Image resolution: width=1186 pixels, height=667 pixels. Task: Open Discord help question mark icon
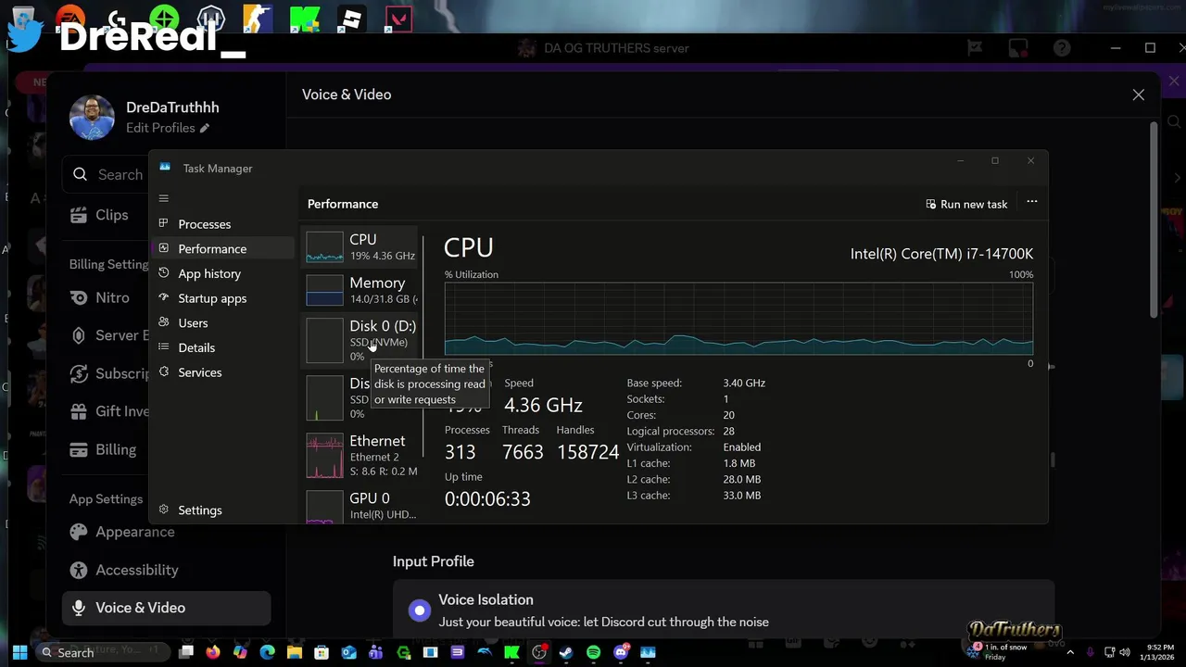[1062, 48]
